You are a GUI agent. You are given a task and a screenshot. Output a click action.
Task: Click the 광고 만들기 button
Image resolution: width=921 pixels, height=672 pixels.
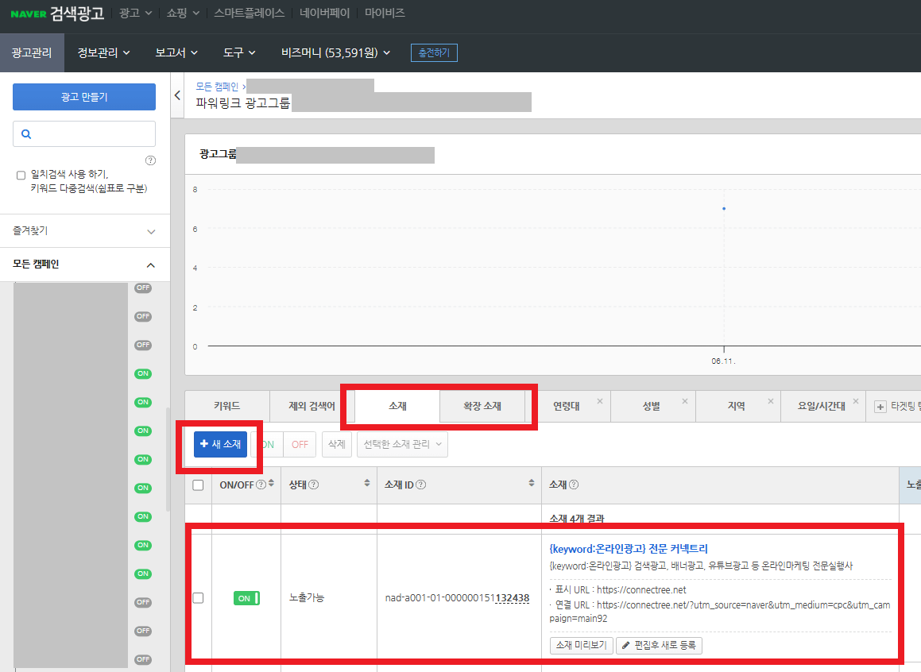84,97
